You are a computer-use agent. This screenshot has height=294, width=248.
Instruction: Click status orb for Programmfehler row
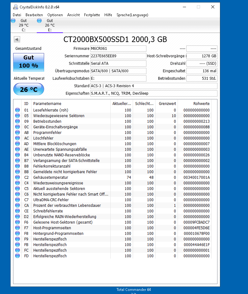(x=17, y=133)
